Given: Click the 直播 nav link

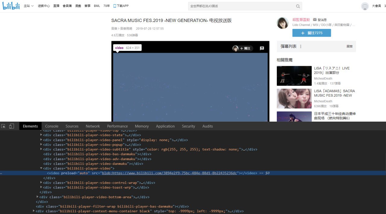Looking at the screenshot, I should click(56, 6).
